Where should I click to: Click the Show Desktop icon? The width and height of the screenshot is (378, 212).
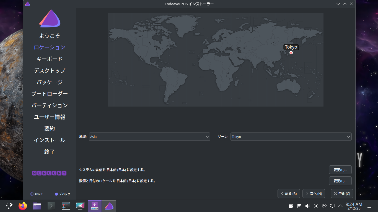tap(369, 206)
